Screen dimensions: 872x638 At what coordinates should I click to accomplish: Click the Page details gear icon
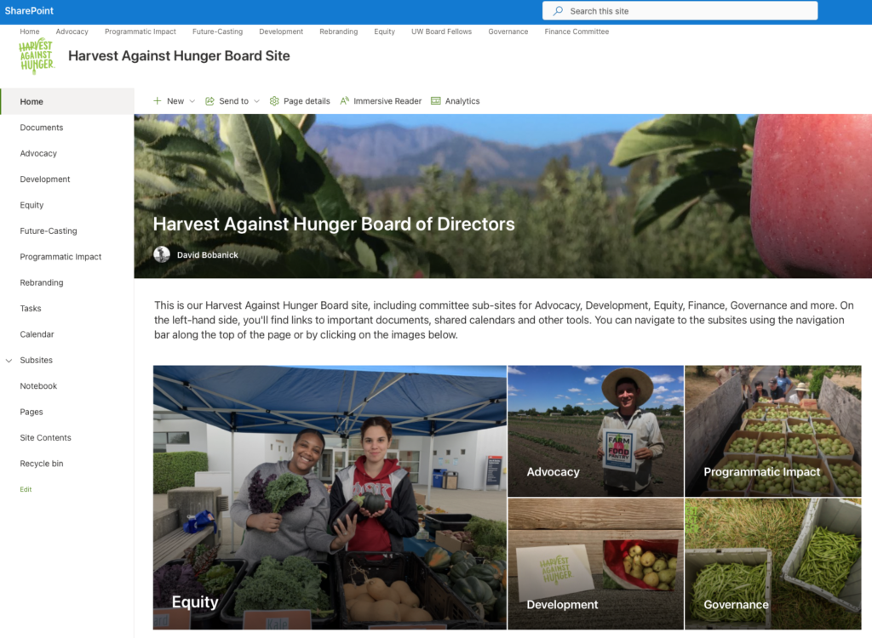coord(274,101)
